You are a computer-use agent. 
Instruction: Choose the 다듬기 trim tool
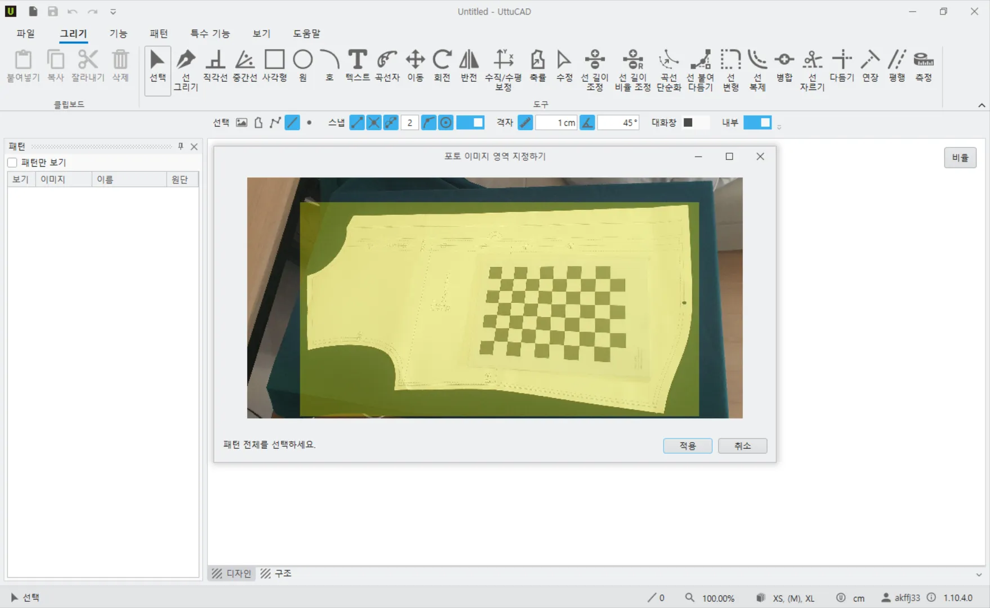pyautogui.click(x=842, y=66)
